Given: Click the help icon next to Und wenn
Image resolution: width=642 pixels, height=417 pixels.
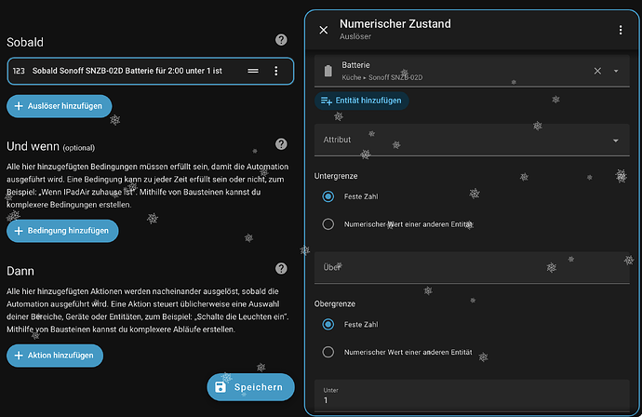Looking at the screenshot, I should click(281, 144).
